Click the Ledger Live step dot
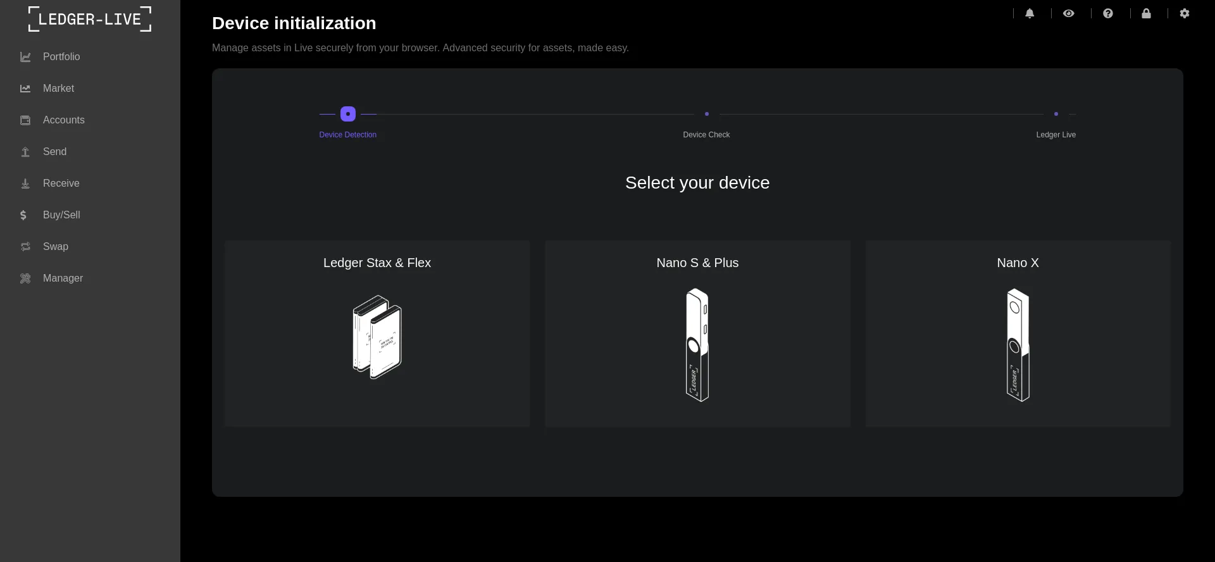Image resolution: width=1215 pixels, height=562 pixels. [x=1056, y=114]
